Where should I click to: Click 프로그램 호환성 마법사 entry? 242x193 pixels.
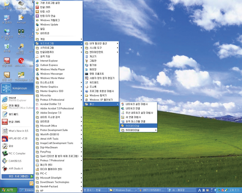tap(101, 91)
